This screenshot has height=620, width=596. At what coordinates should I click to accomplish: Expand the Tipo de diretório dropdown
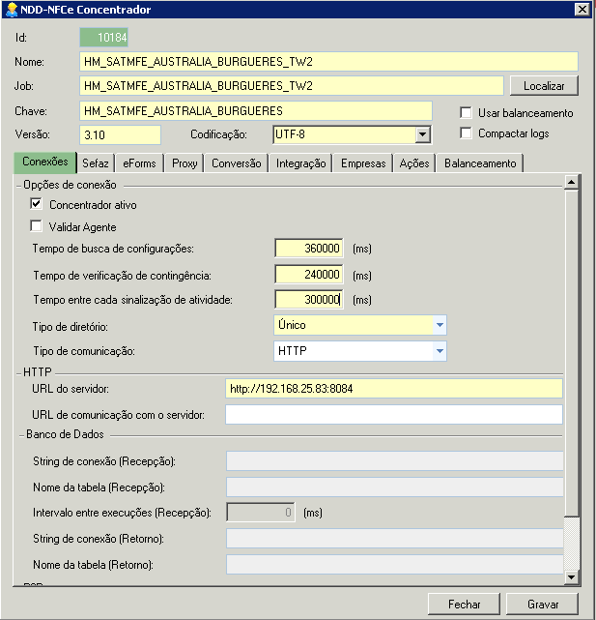pos(440,325)
